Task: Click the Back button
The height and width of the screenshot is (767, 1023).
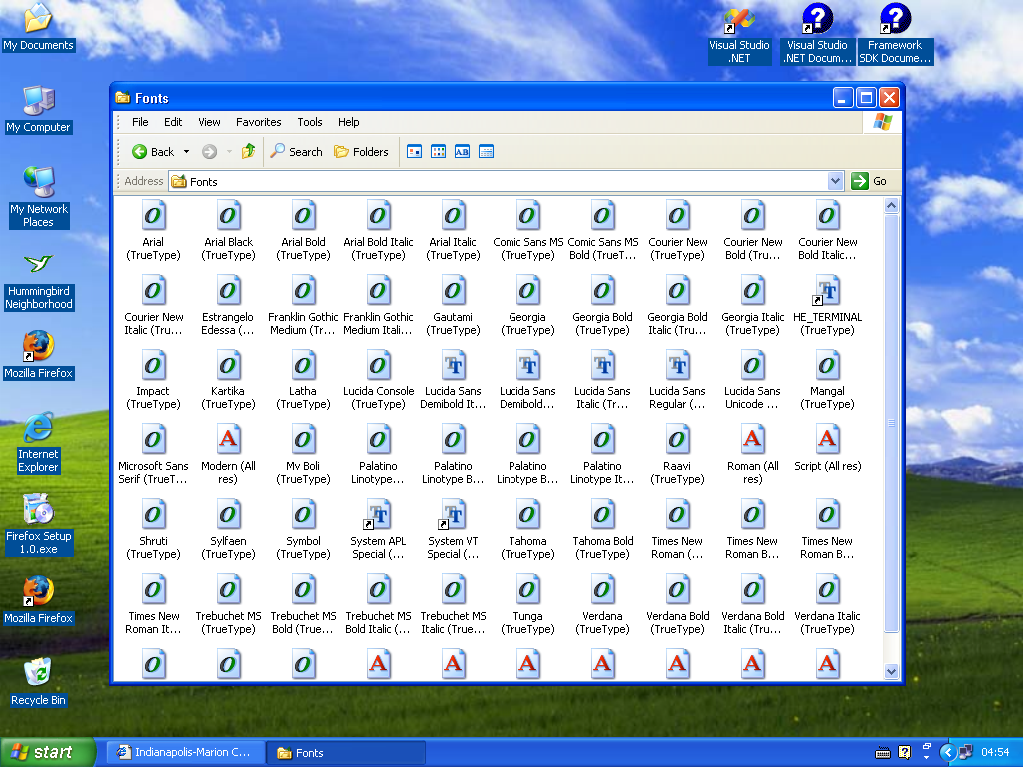Action: click(x=153, y=152)
